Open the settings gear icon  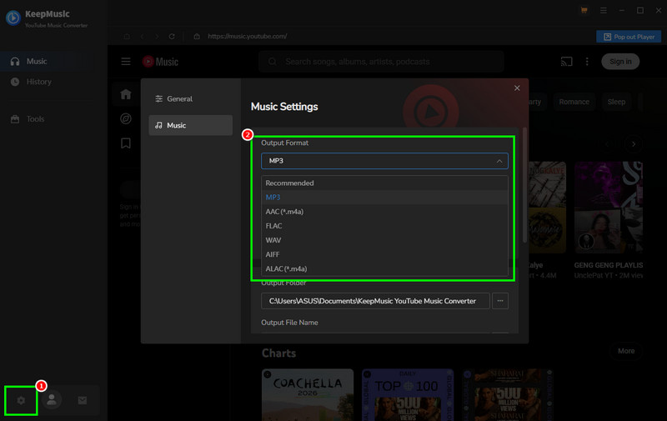[x=21, y=400]
